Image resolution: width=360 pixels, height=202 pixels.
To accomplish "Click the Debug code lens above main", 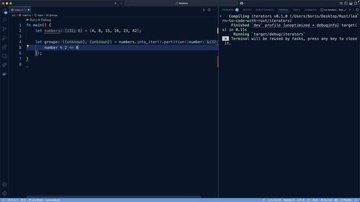I will (44, 20).
